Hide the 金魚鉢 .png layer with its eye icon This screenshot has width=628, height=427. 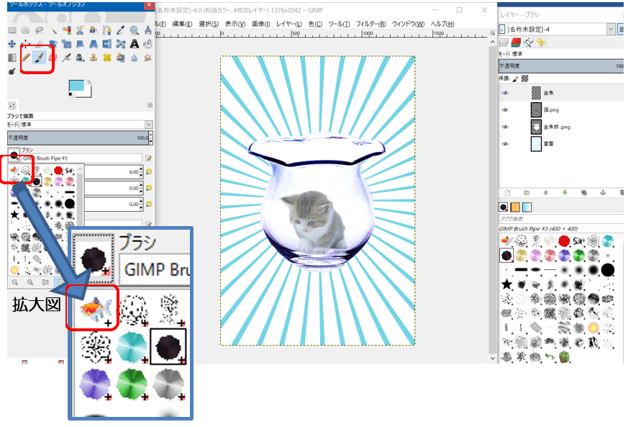click(505, 127)
